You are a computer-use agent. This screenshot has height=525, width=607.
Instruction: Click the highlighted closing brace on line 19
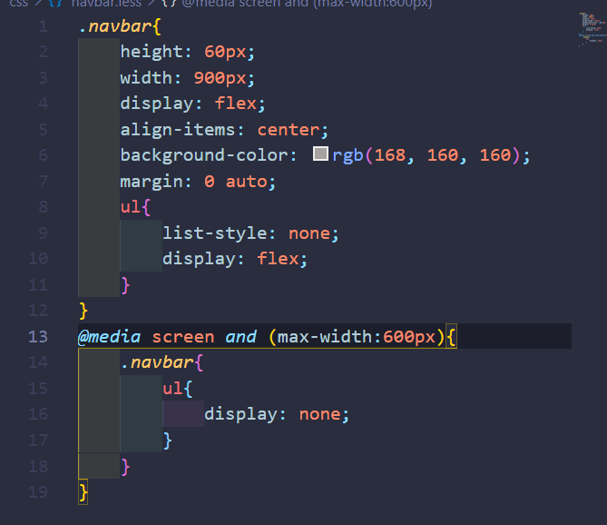click(x=83, y=492)
